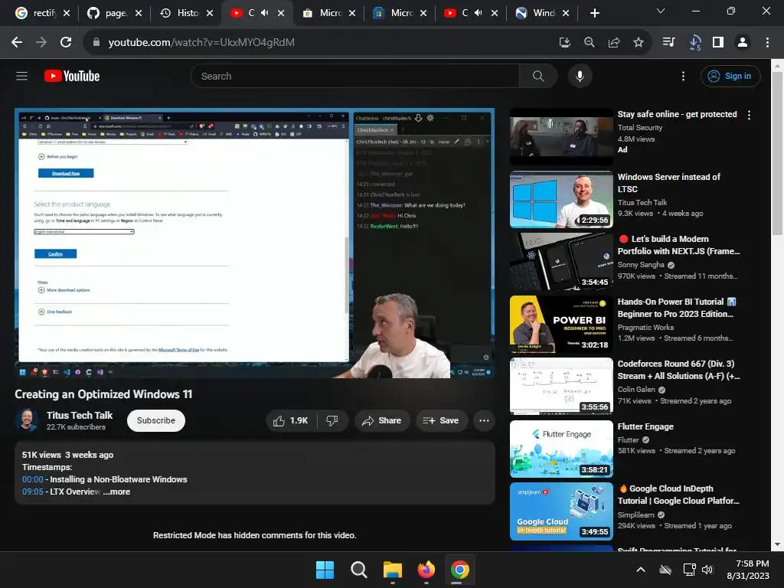The height and width of the screenshot is (588, 784).
Task: Open options for Stay safe online ad
Action: tap(749, 115)
